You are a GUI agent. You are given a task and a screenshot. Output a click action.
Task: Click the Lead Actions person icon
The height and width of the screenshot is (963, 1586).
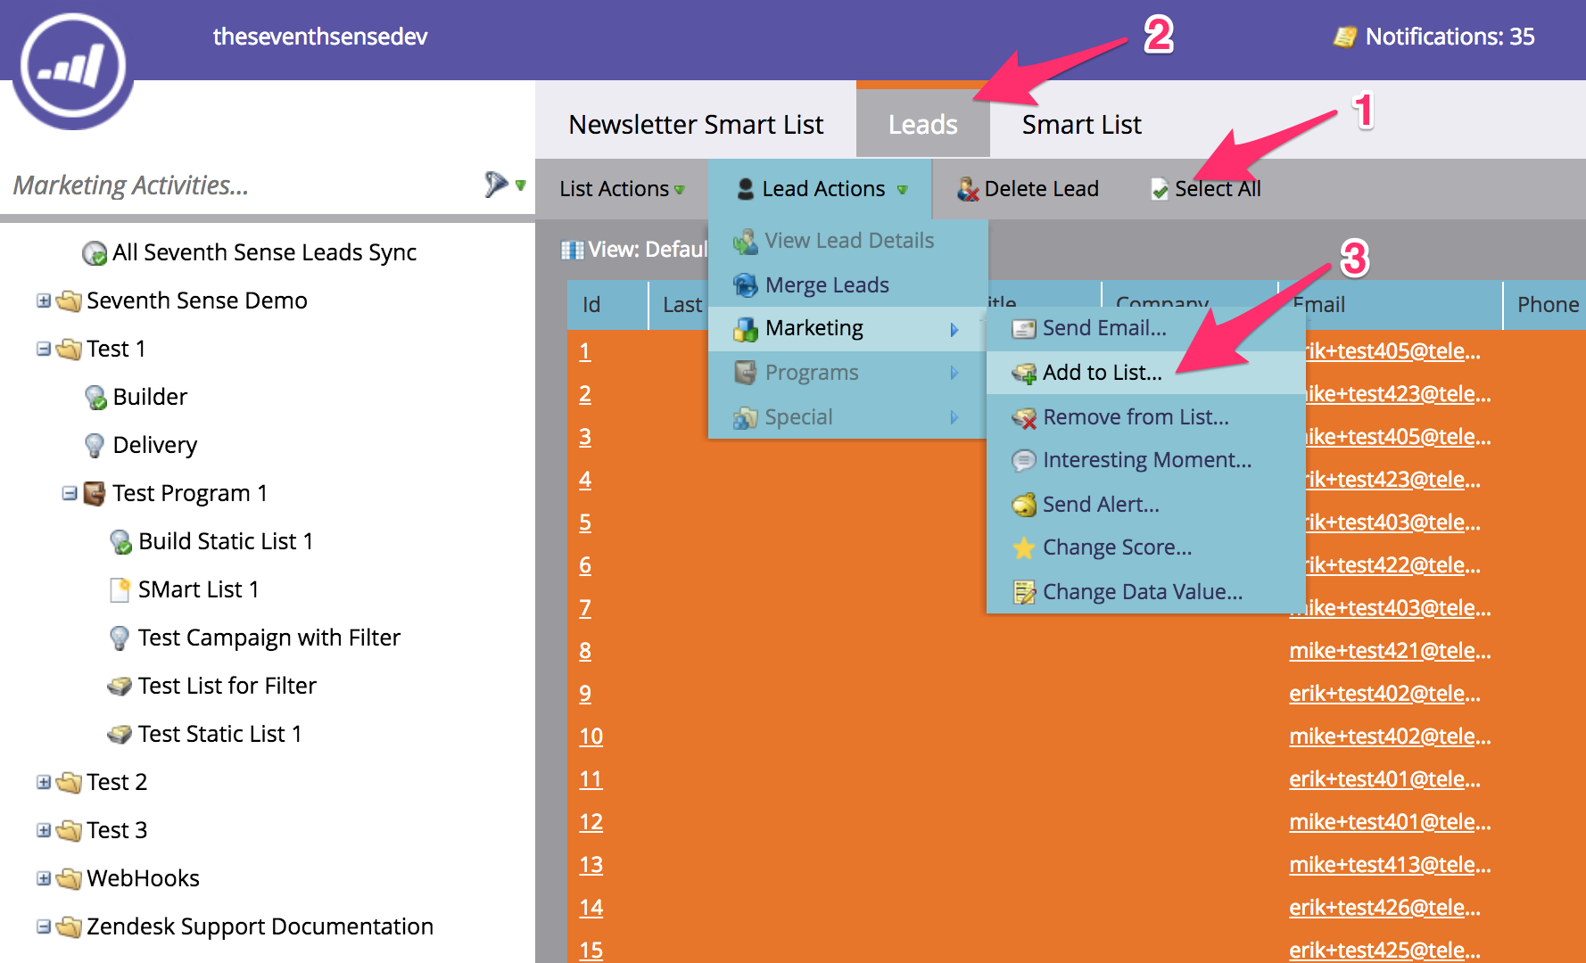pyautogui.click(x=746, y=189)
